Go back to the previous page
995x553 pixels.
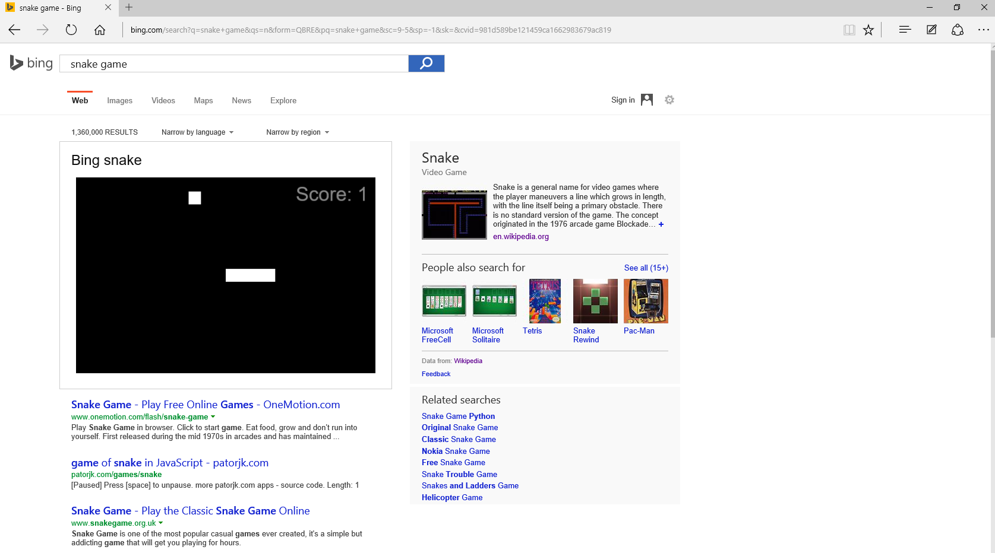(15, 30)
